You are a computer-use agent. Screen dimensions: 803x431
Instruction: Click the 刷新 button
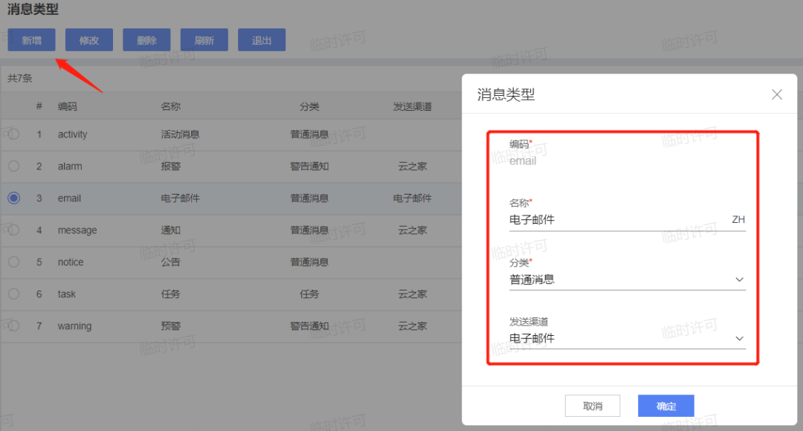coord(204,40)
